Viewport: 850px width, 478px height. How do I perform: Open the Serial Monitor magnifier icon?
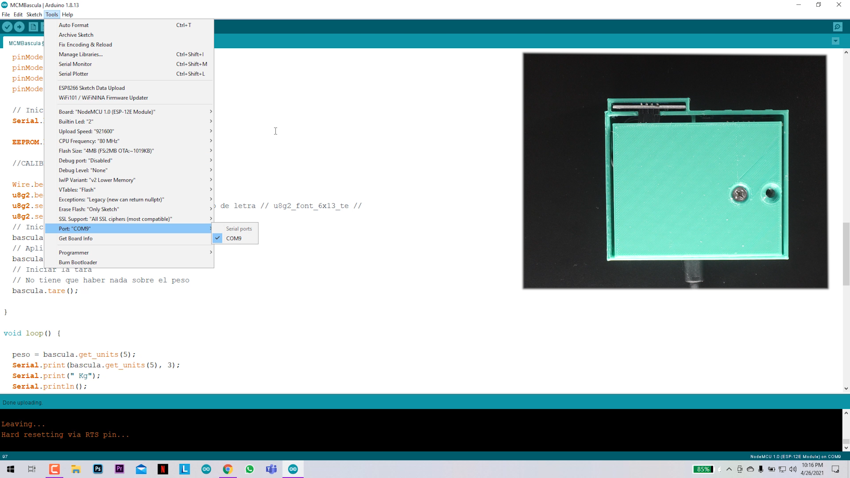coord(838,27)
